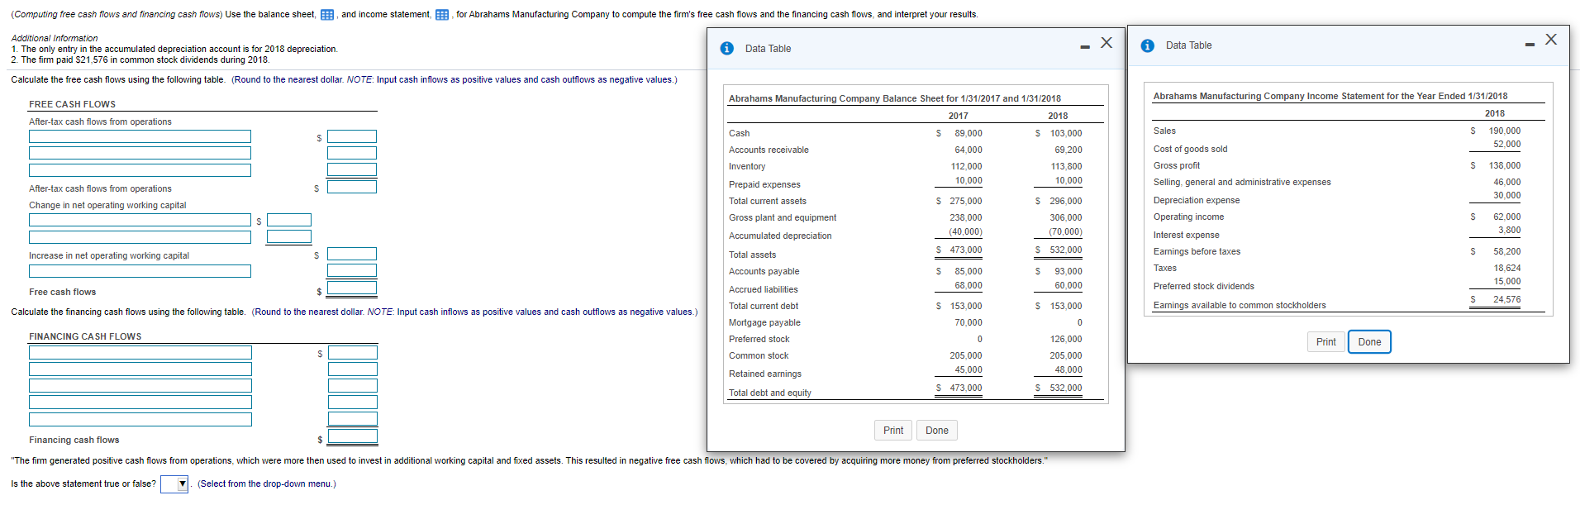Minimize the Balance Sheet Data Table dialog
1580x524 pixels.
(x=1085, y=47)
